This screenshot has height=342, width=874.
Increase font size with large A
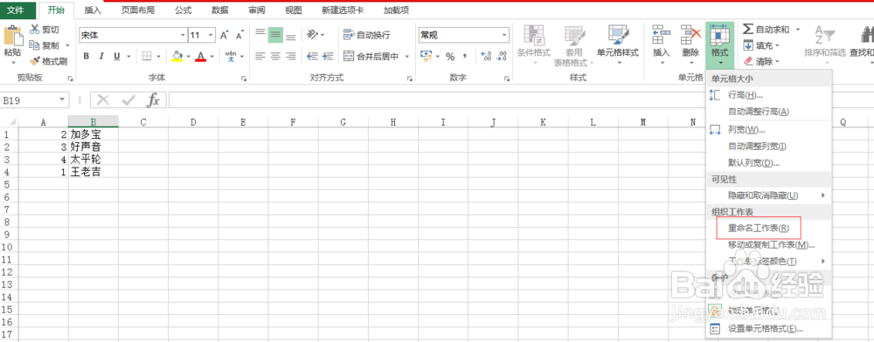224,35
